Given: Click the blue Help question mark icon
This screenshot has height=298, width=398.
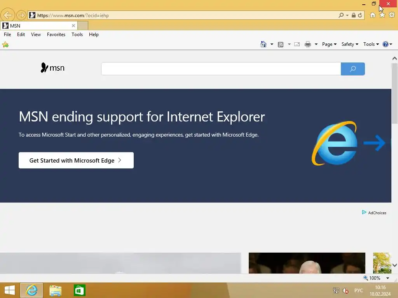Looking at the screenshot, I should coord(385,44).
